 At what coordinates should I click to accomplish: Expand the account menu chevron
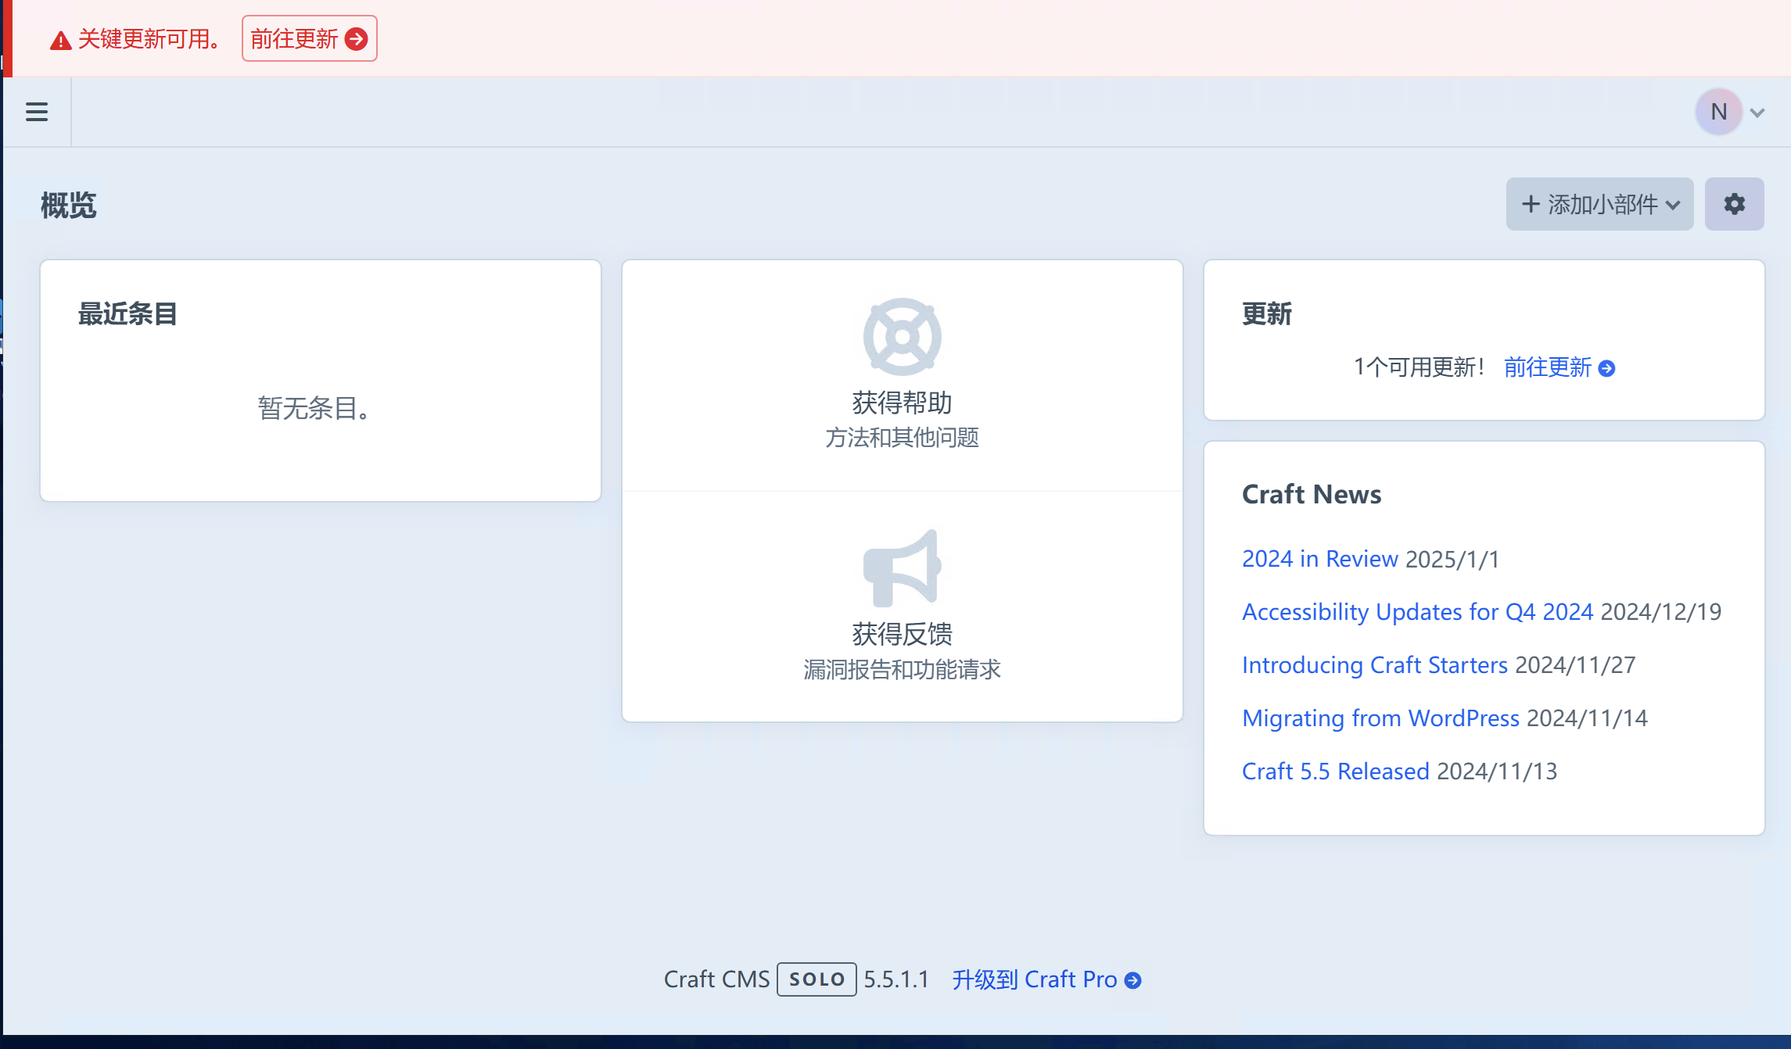point(1757,113)
